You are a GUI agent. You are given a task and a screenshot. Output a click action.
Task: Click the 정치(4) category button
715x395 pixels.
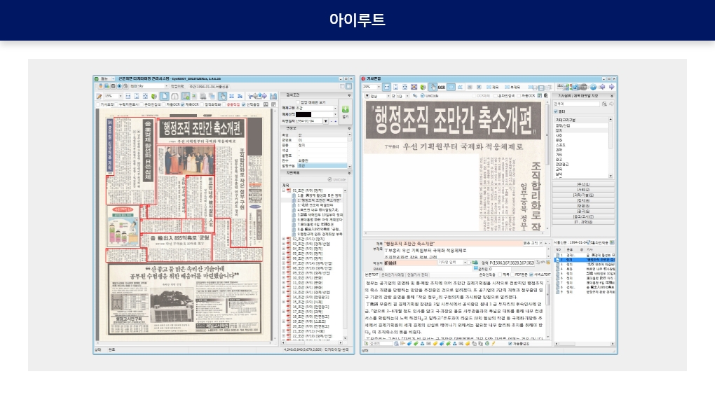(583, 200)
